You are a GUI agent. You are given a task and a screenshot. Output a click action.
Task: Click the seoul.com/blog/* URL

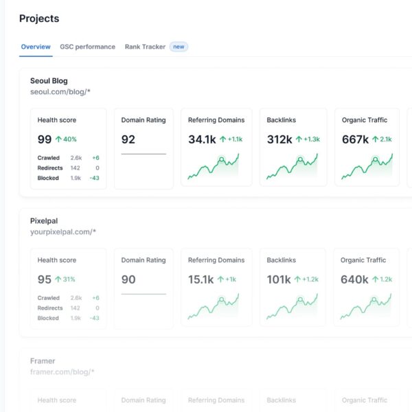click(60, 91)
